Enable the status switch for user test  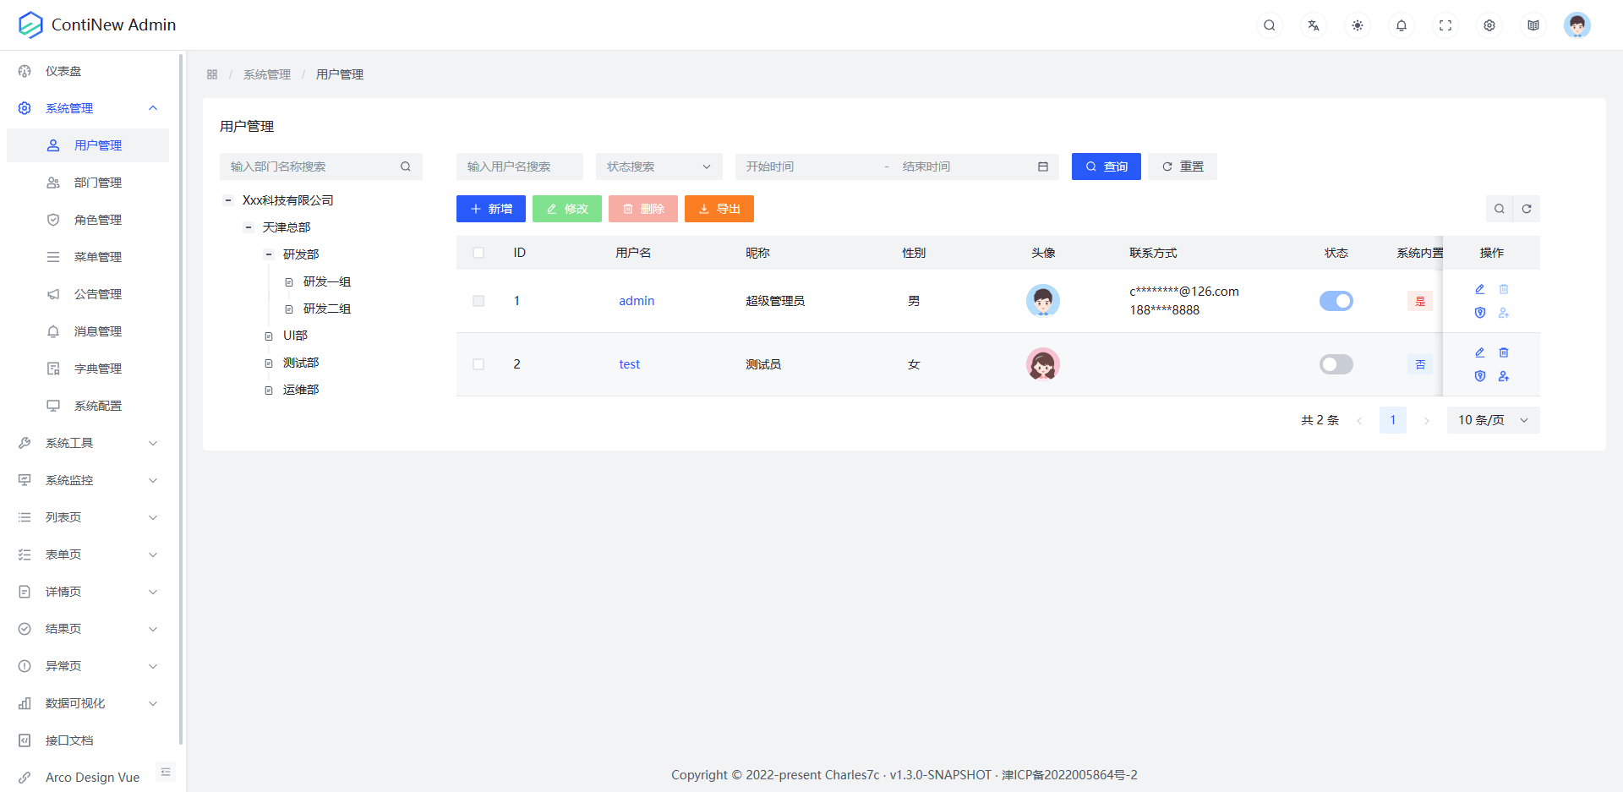(x=1336, y=364)
